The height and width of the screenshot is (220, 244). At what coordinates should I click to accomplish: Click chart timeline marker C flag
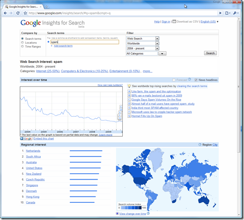(x=121, y=107)
